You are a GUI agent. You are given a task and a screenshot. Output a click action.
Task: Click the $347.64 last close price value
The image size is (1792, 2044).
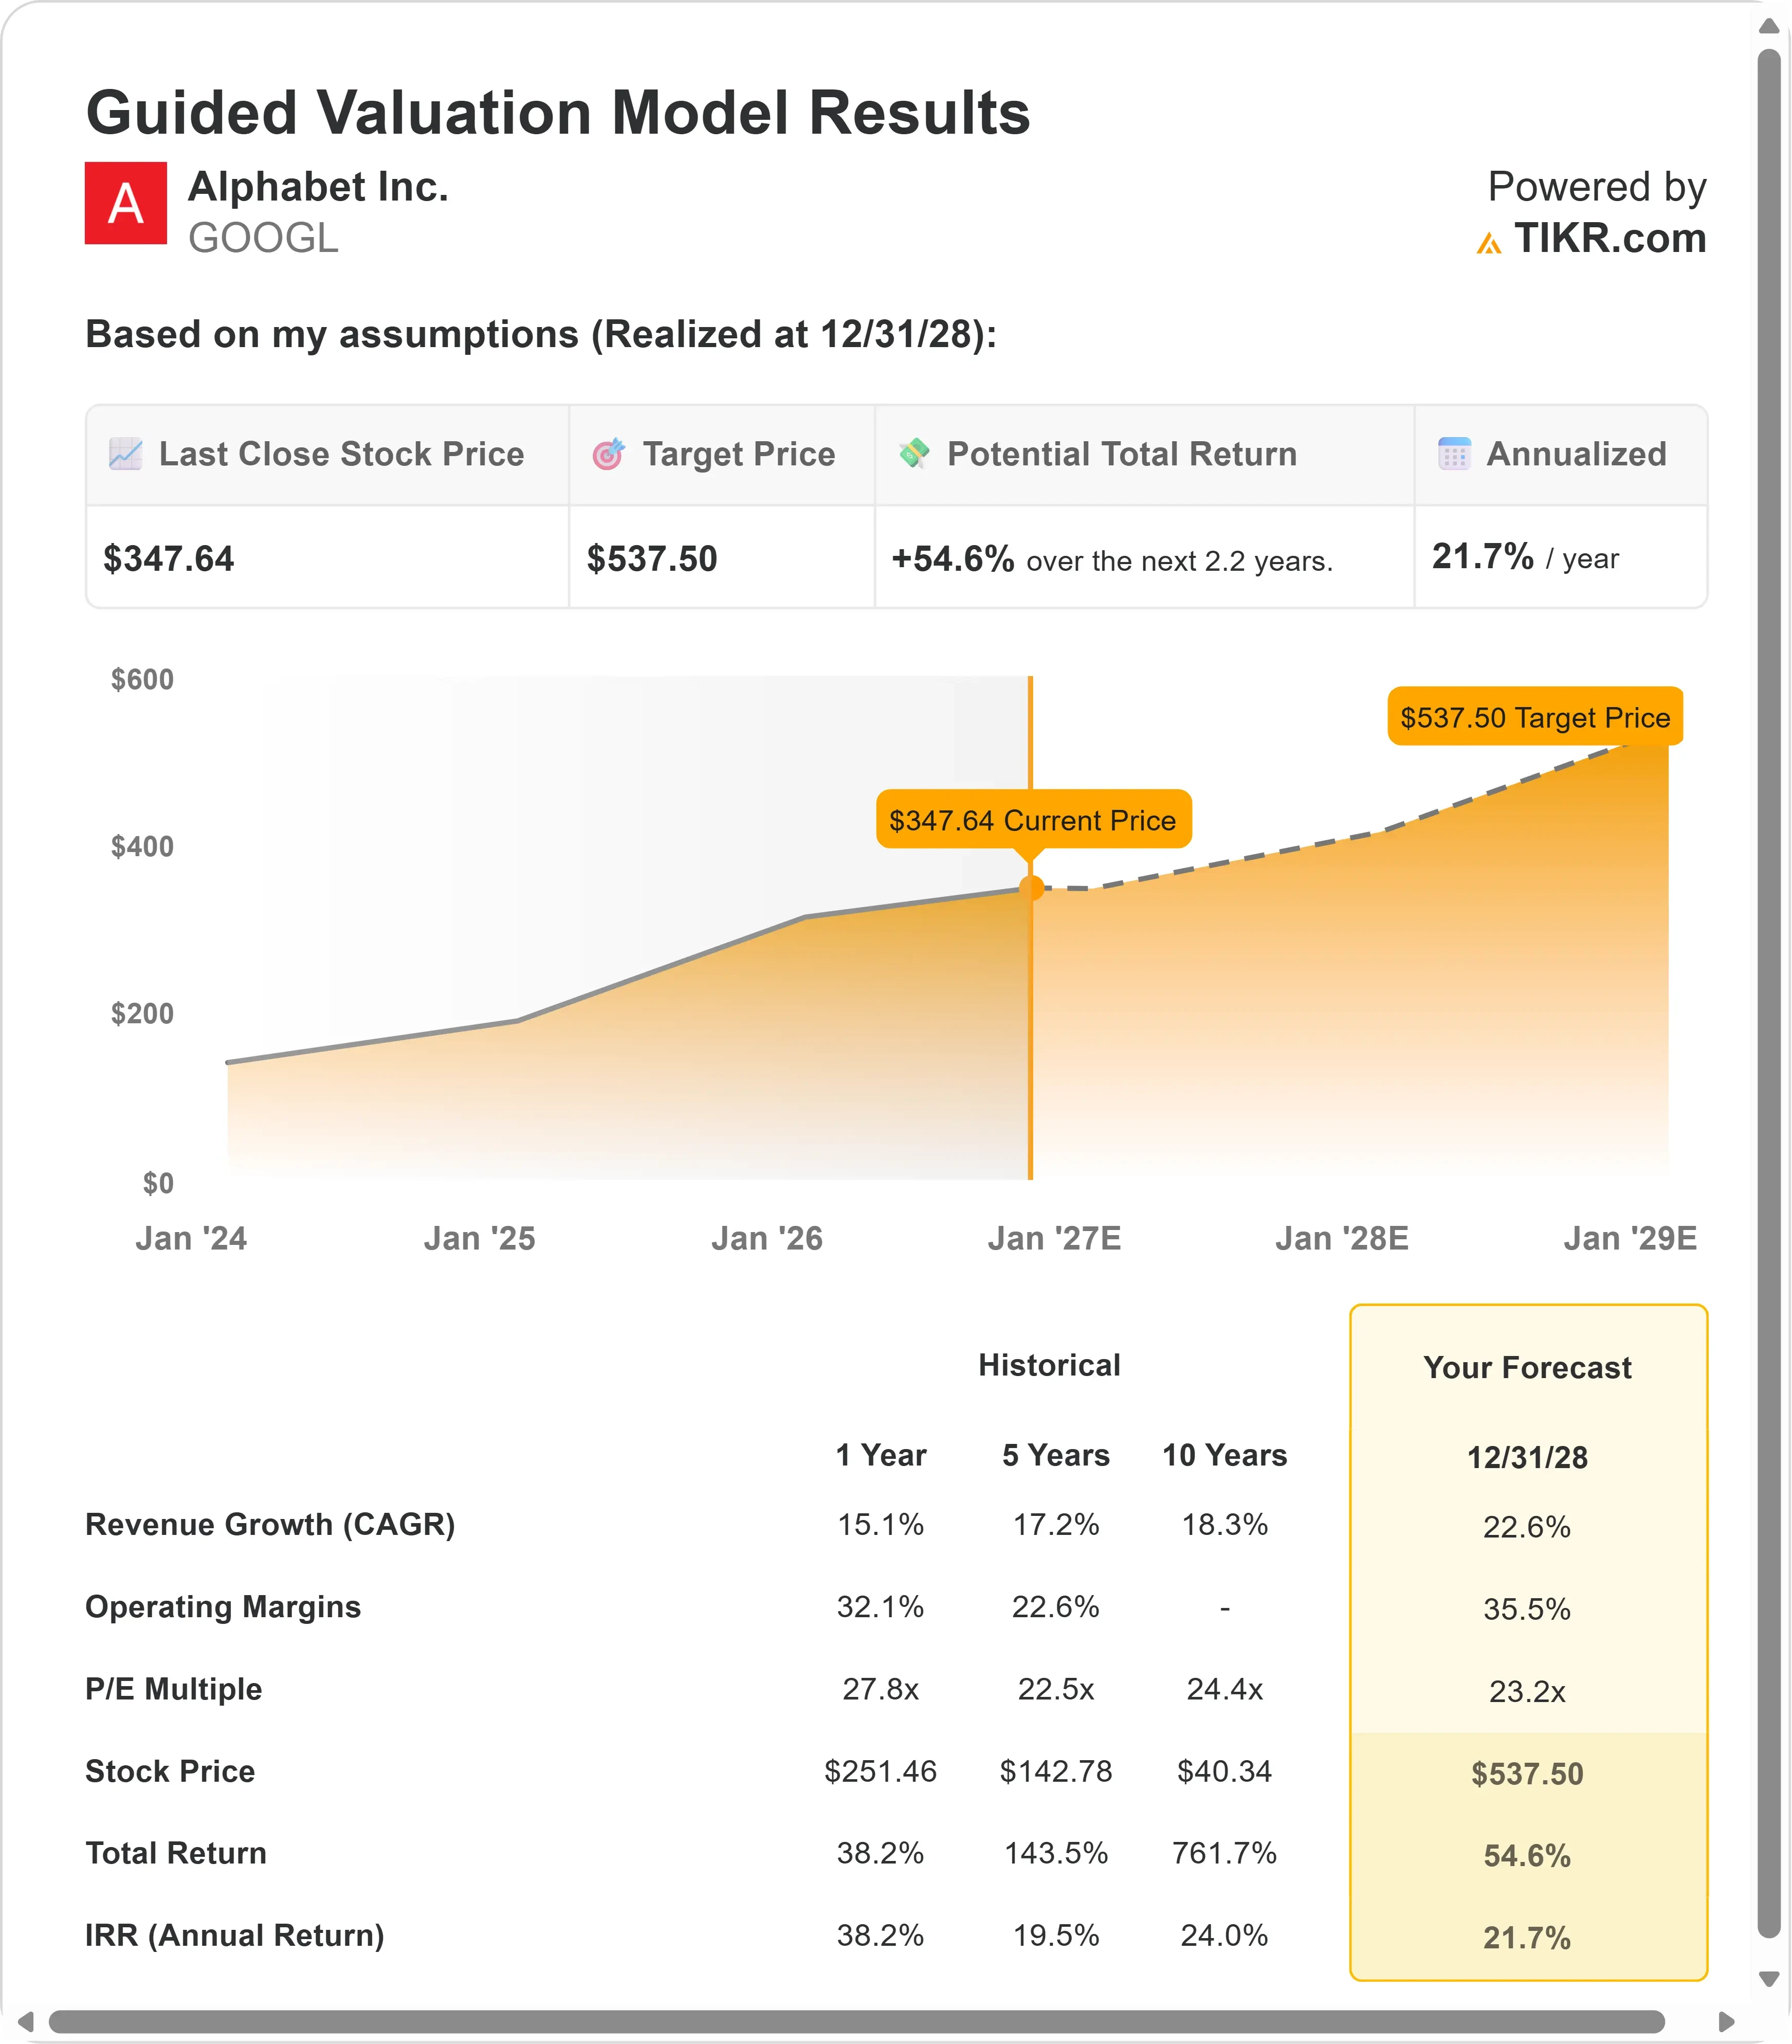[169, 558]
